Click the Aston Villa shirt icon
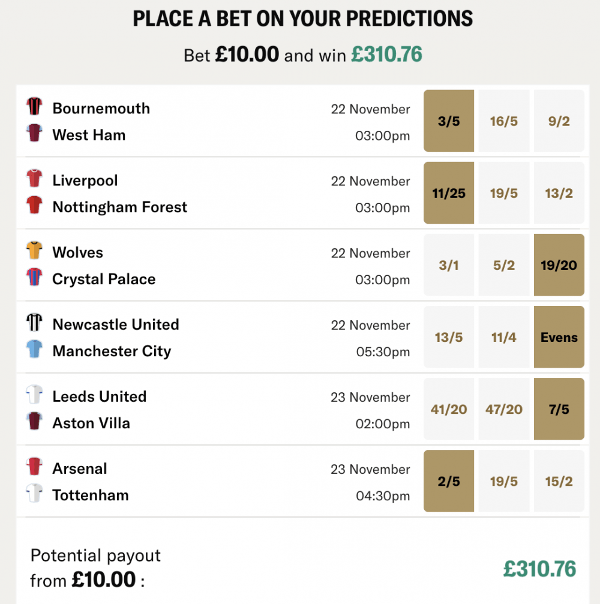 (x=34, y=423)
